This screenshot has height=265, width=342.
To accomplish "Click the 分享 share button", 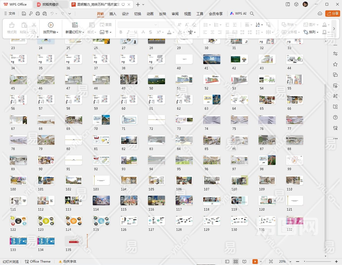I will [x=333, y=14].
